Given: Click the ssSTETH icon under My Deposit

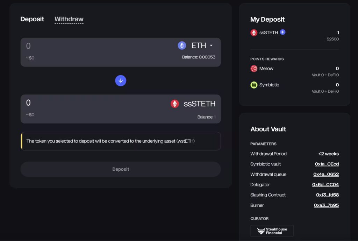Looking at the screenshot, I should click(x=254, y=33).
